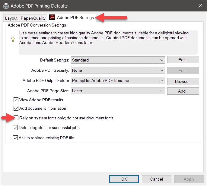Screen dimensions: 207x186
Task: Click the printer icon in title bar
Action: point(6,6)
